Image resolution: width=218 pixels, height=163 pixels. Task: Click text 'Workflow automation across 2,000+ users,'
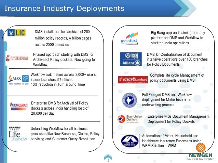(x=64, y=75)
